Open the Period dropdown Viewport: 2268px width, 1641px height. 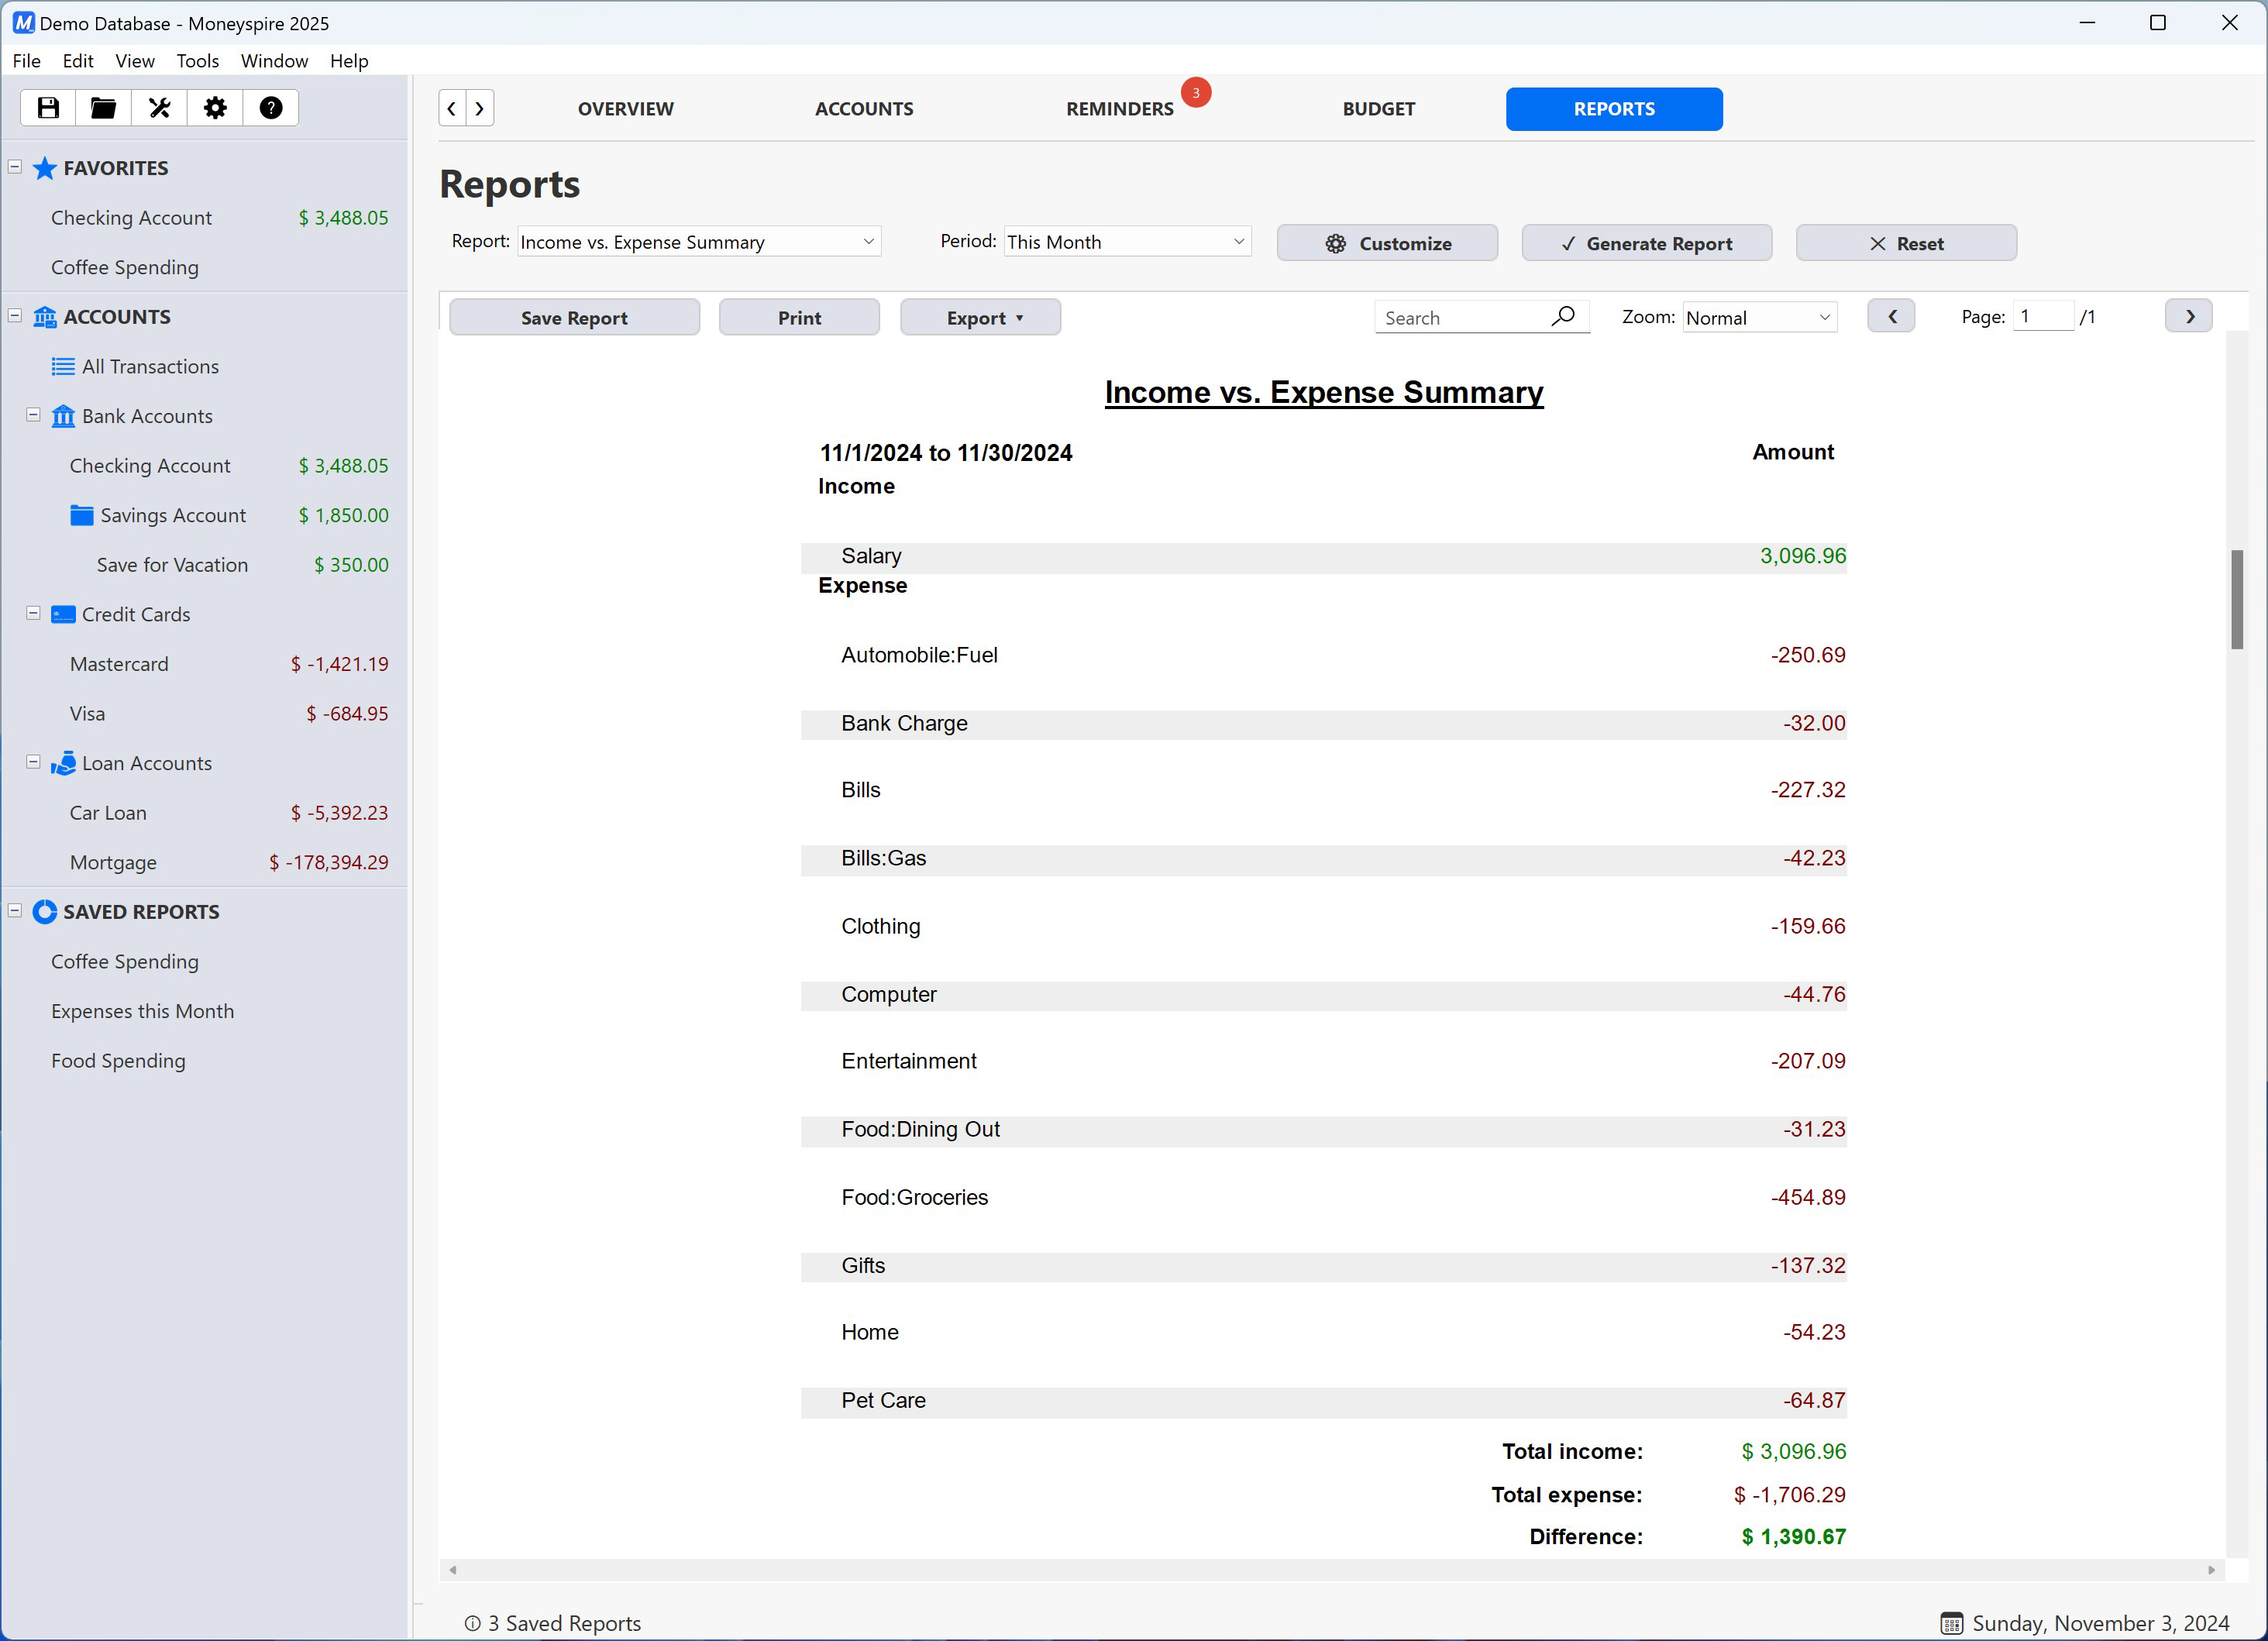1127,242
